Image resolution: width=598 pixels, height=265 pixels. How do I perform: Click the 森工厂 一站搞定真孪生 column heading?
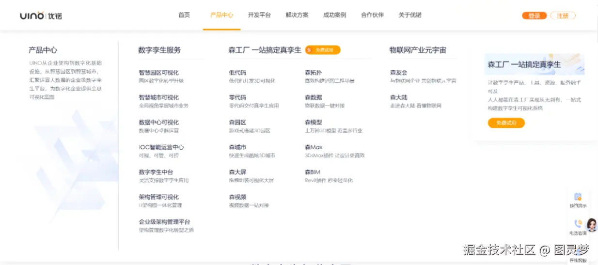coord(265,50)
